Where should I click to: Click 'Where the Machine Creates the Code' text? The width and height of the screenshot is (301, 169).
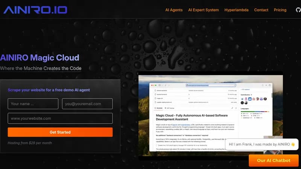point(41,68)
